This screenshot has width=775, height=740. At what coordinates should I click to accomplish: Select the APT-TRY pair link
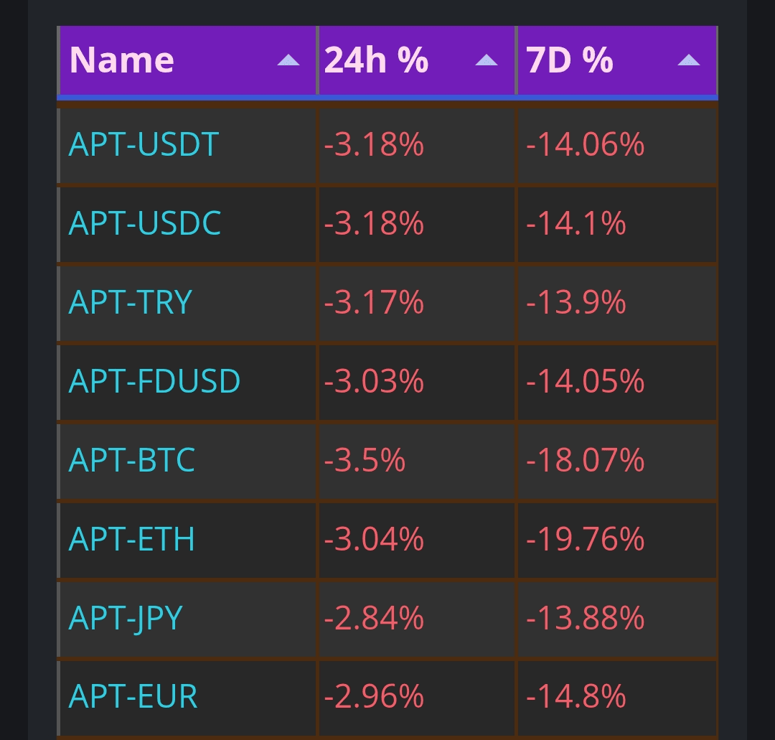pyautogui.click(x=130, y=302)
